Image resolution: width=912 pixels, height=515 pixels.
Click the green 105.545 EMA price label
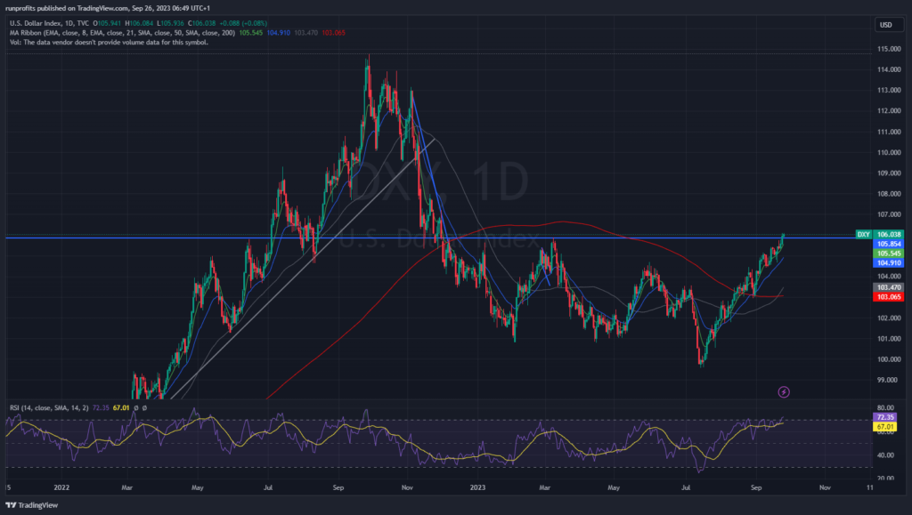[887, 253]
